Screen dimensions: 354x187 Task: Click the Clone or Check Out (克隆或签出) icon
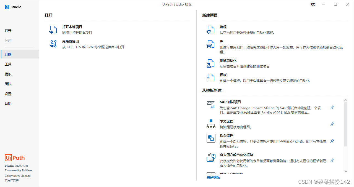[53, 44]
